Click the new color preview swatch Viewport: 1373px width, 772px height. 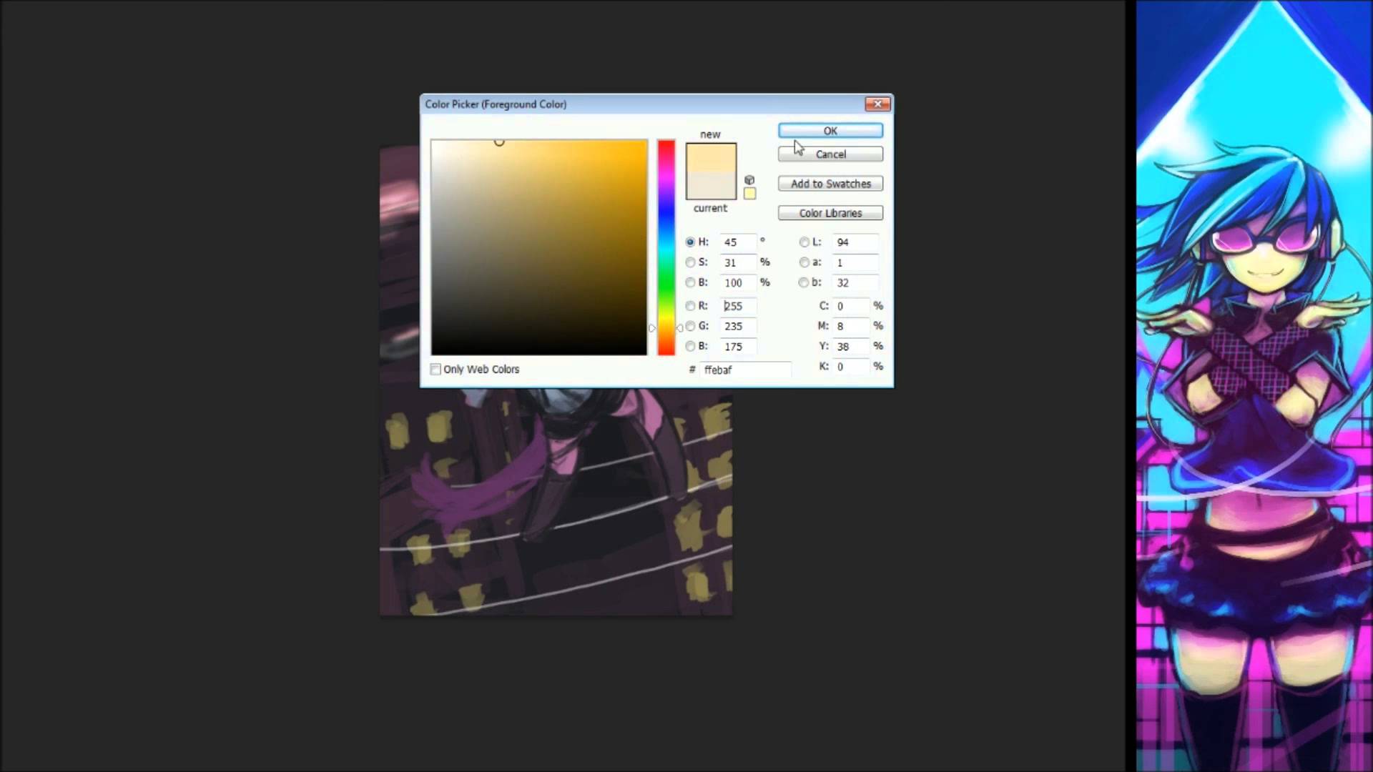[x=710, y=157]
